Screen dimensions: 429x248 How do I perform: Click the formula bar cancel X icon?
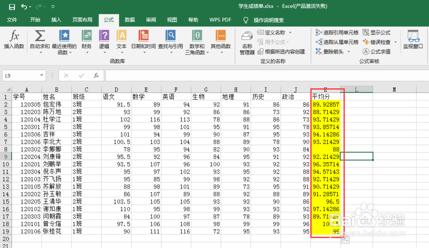66,76
